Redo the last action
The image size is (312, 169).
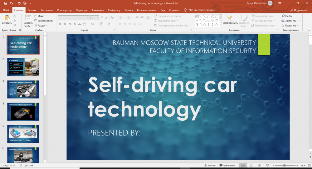[x=19, y=3]
